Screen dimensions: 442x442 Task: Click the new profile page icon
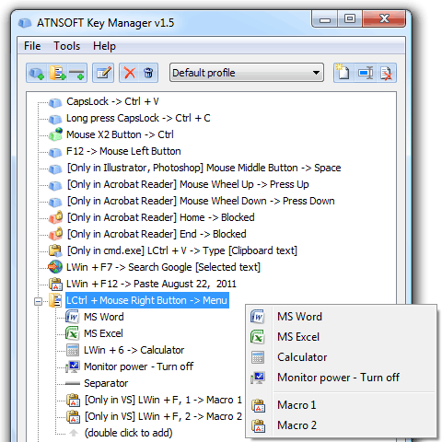click(343, 73)
